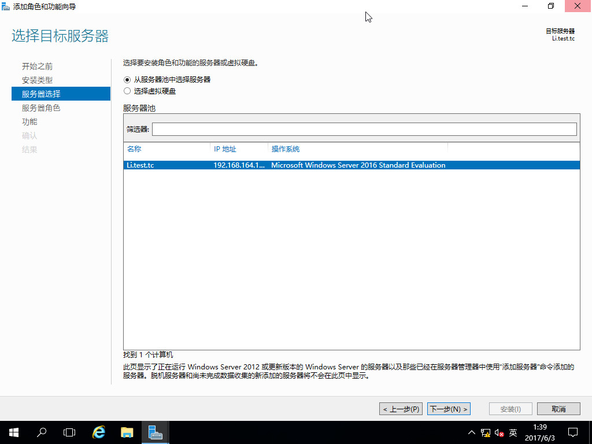Click into the 筛选器 filter field
This screenshot has height=444, width=592.
(x=364, y=129)
